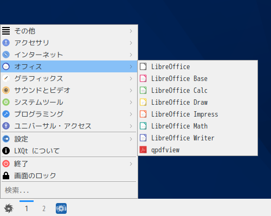This screenshot has width=271, height=216.
Task: Open the その他 menu entry
Action: [69, 31]
